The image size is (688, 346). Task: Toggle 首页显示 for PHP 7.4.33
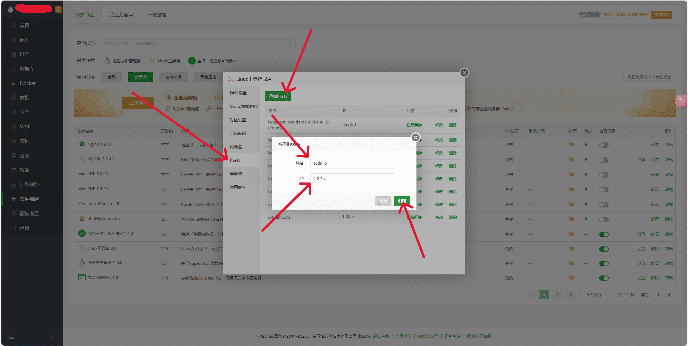coord(604,190)
